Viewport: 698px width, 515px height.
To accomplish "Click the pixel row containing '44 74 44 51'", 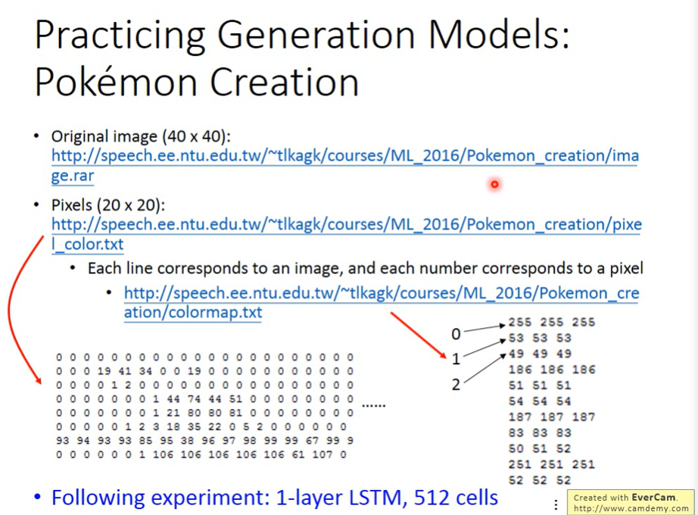I will [205, 398].
